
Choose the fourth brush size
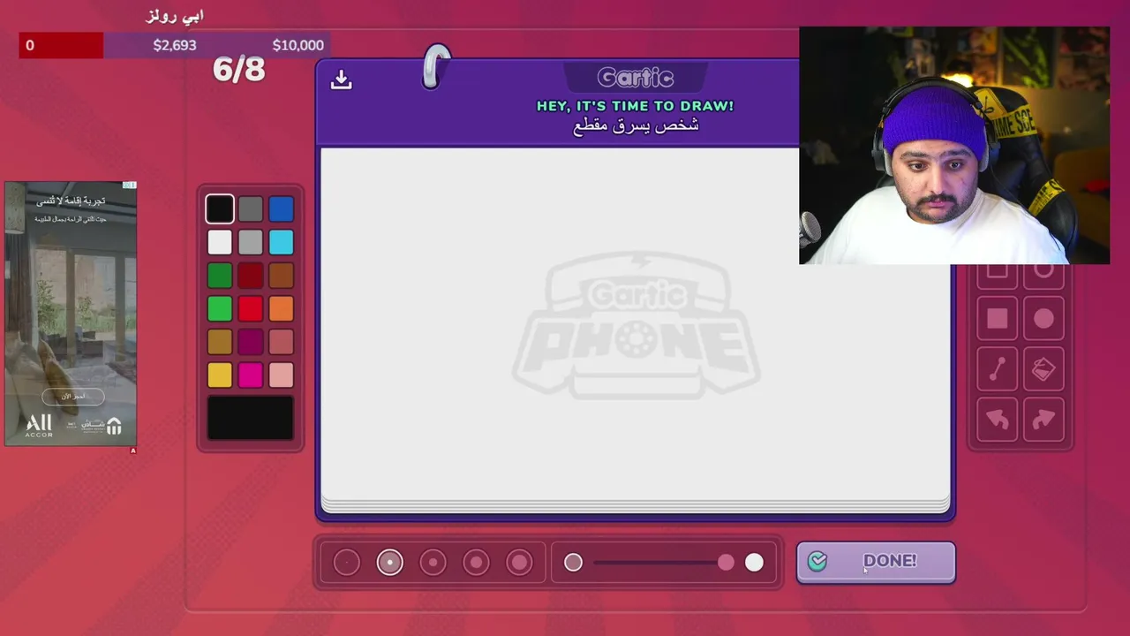pos(476,562)
